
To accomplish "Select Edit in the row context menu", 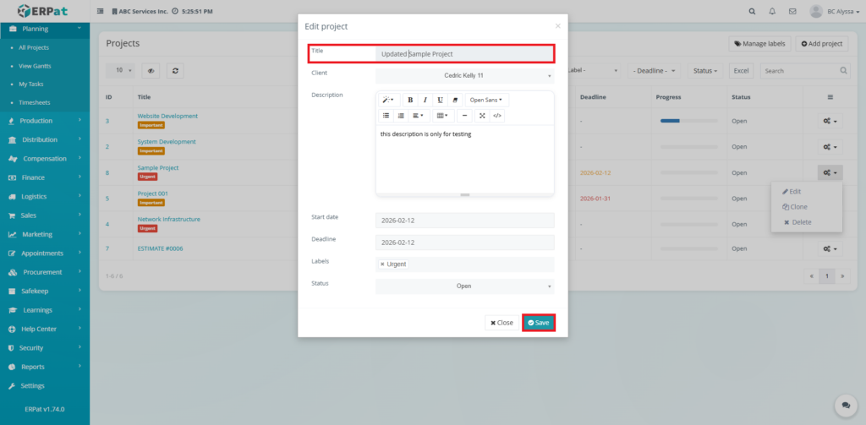I will 792,192.
